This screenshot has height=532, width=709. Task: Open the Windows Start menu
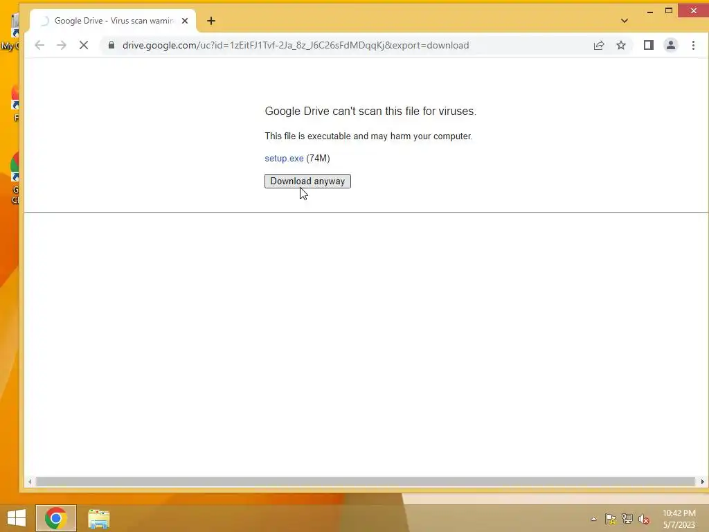click(17, 518)
